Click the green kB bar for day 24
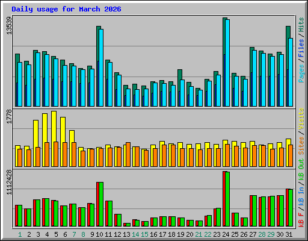Screen dimensions: 308x241 pos(227,199)
